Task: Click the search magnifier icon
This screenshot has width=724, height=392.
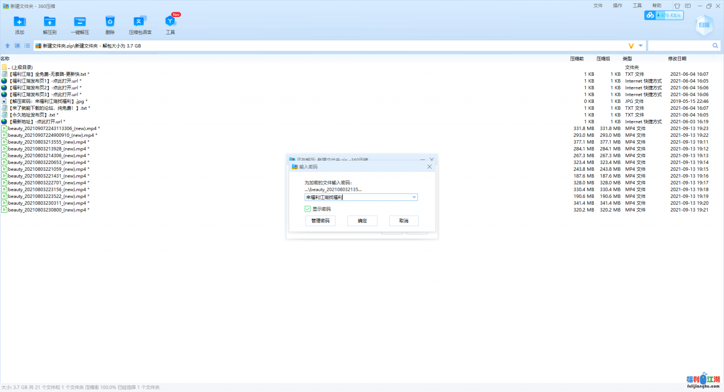Action: pos(716,46)
